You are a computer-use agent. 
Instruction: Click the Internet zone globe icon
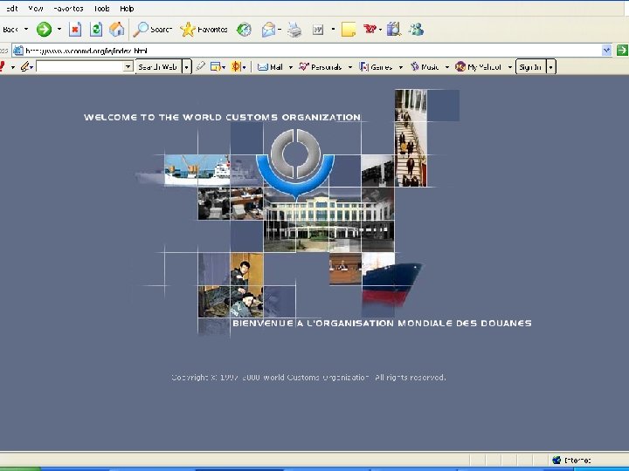[556, 460]
